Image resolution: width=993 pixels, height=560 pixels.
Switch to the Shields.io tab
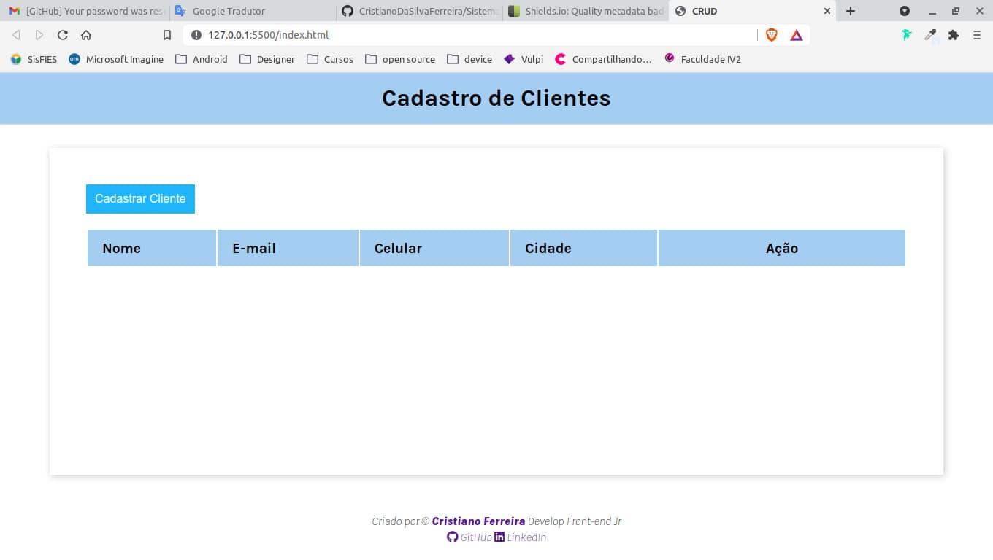586,11
